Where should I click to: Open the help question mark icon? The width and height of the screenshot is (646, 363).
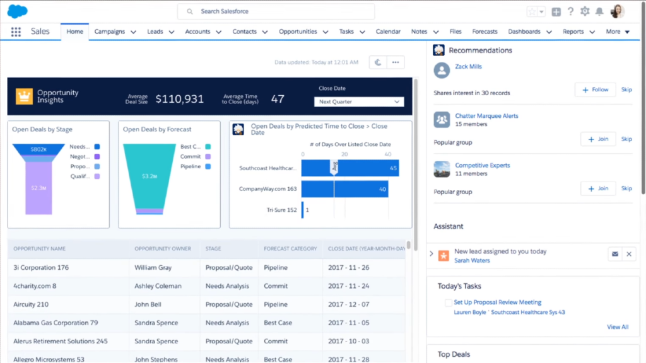[570, 11]
